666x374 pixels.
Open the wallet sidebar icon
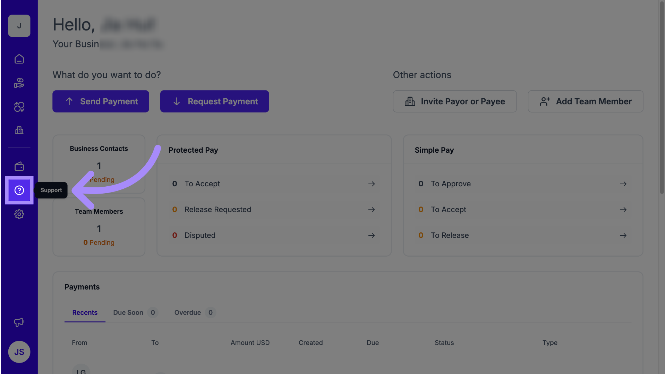pos(19,167)
